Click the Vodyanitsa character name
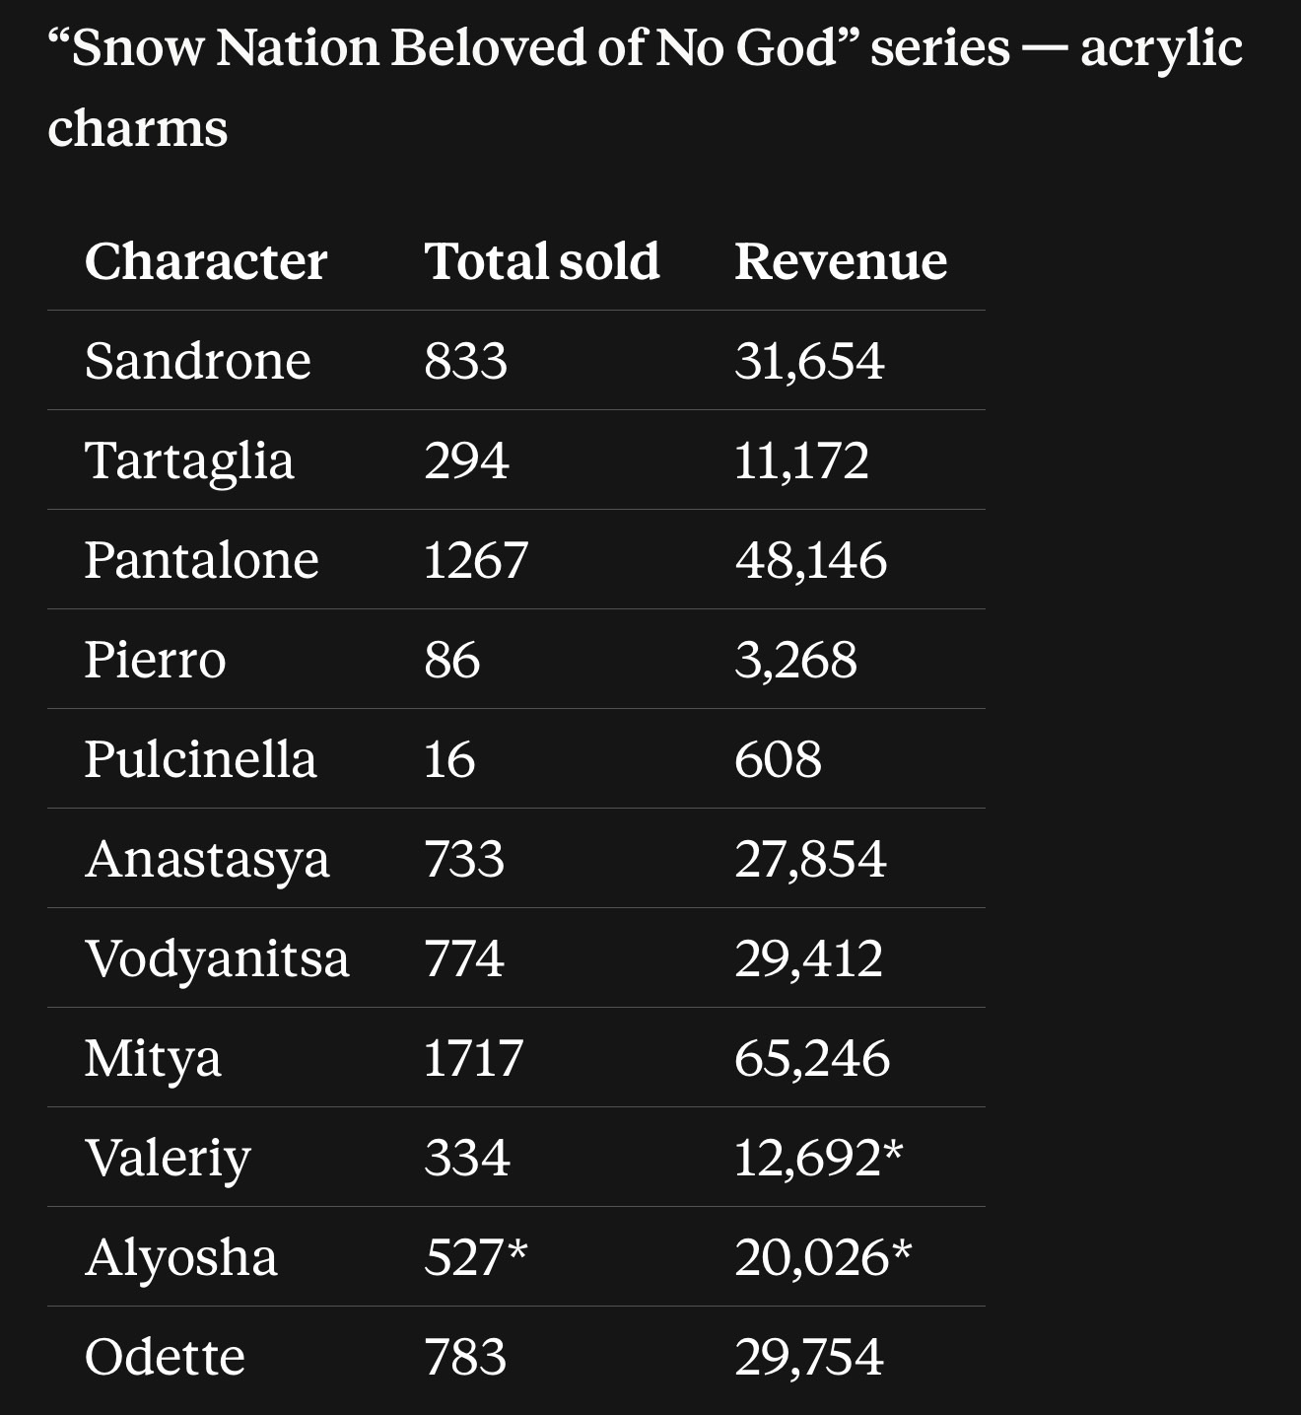 point(217,958)
